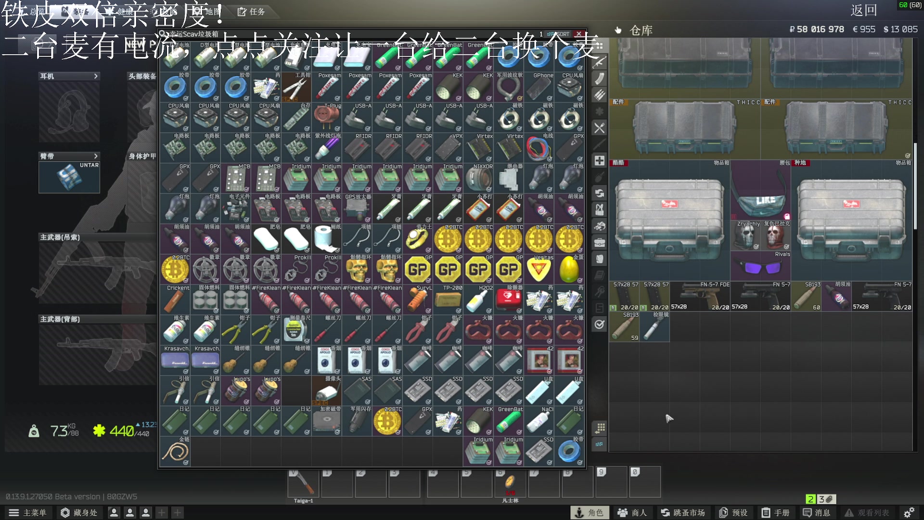The height and width of the screenshot is (520, 924).
Task: Select the all-items grid filter icon
Action: pyautogui.click(x=600, y=46)
